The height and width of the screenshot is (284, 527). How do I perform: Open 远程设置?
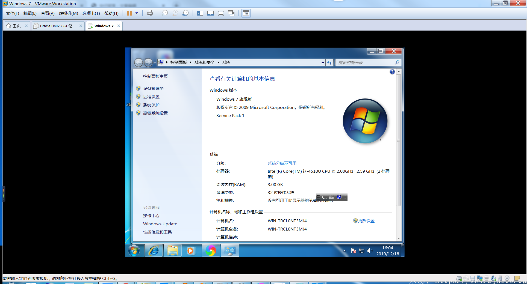coord(151,97)
